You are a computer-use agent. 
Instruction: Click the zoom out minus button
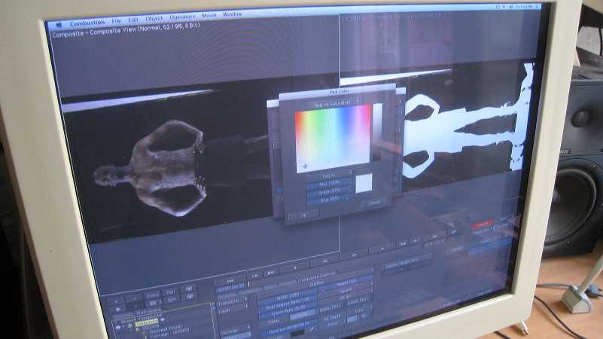(x=135, y=298)
